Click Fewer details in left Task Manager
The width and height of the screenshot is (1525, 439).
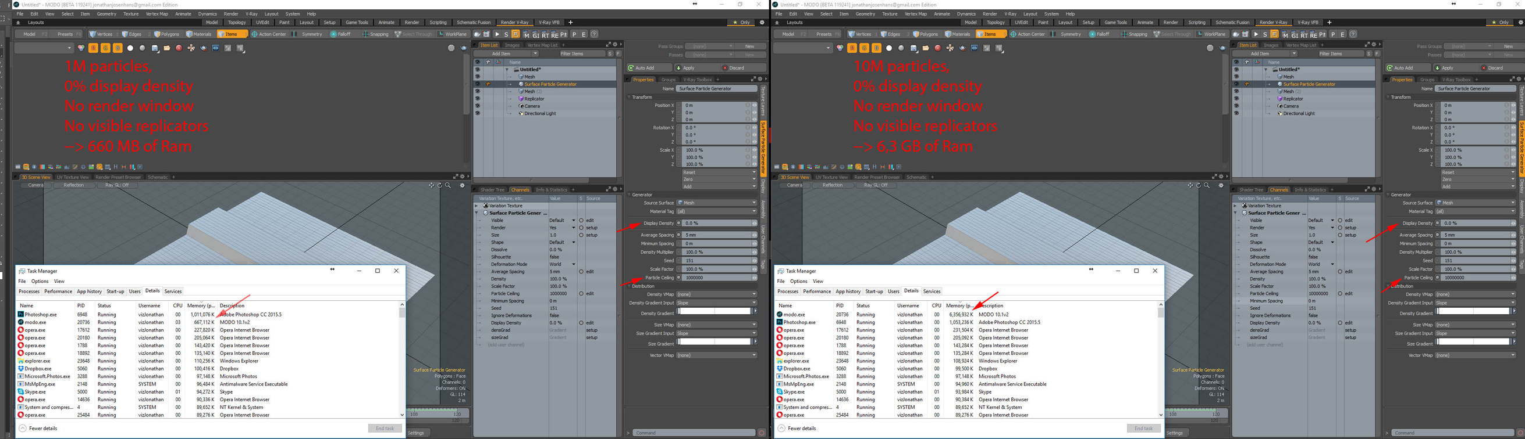(x=38, y=429)
